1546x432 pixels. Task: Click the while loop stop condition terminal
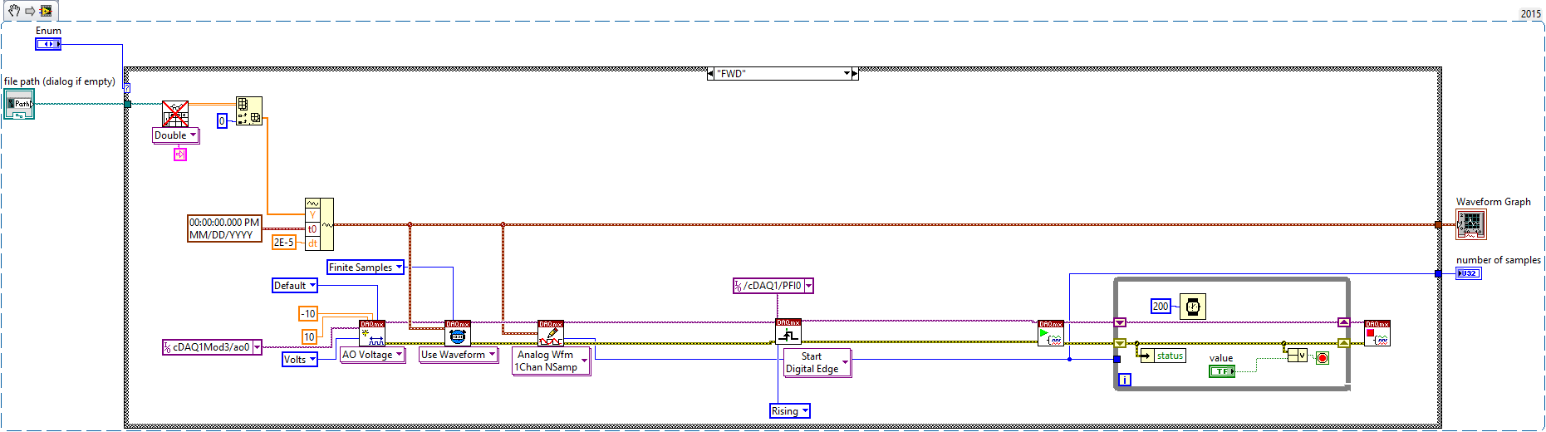click(1323, 358)
